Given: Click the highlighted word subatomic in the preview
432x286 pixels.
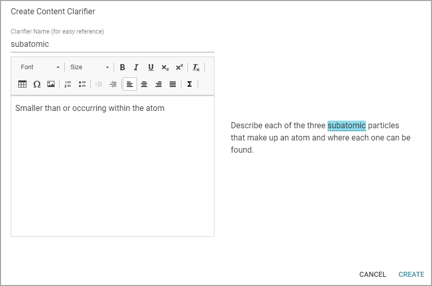Looking at the screenshot, I should (x=346, y=126).
